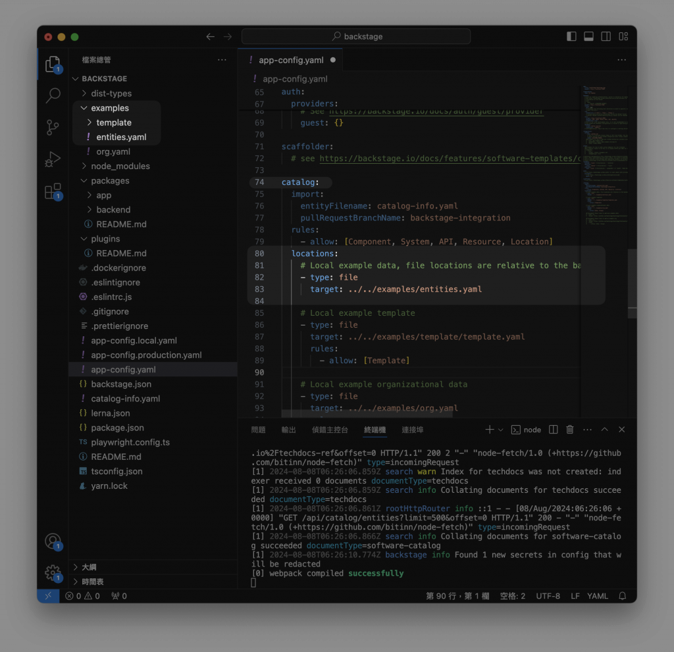Open editor more actions ellipsis

point(621,60)
